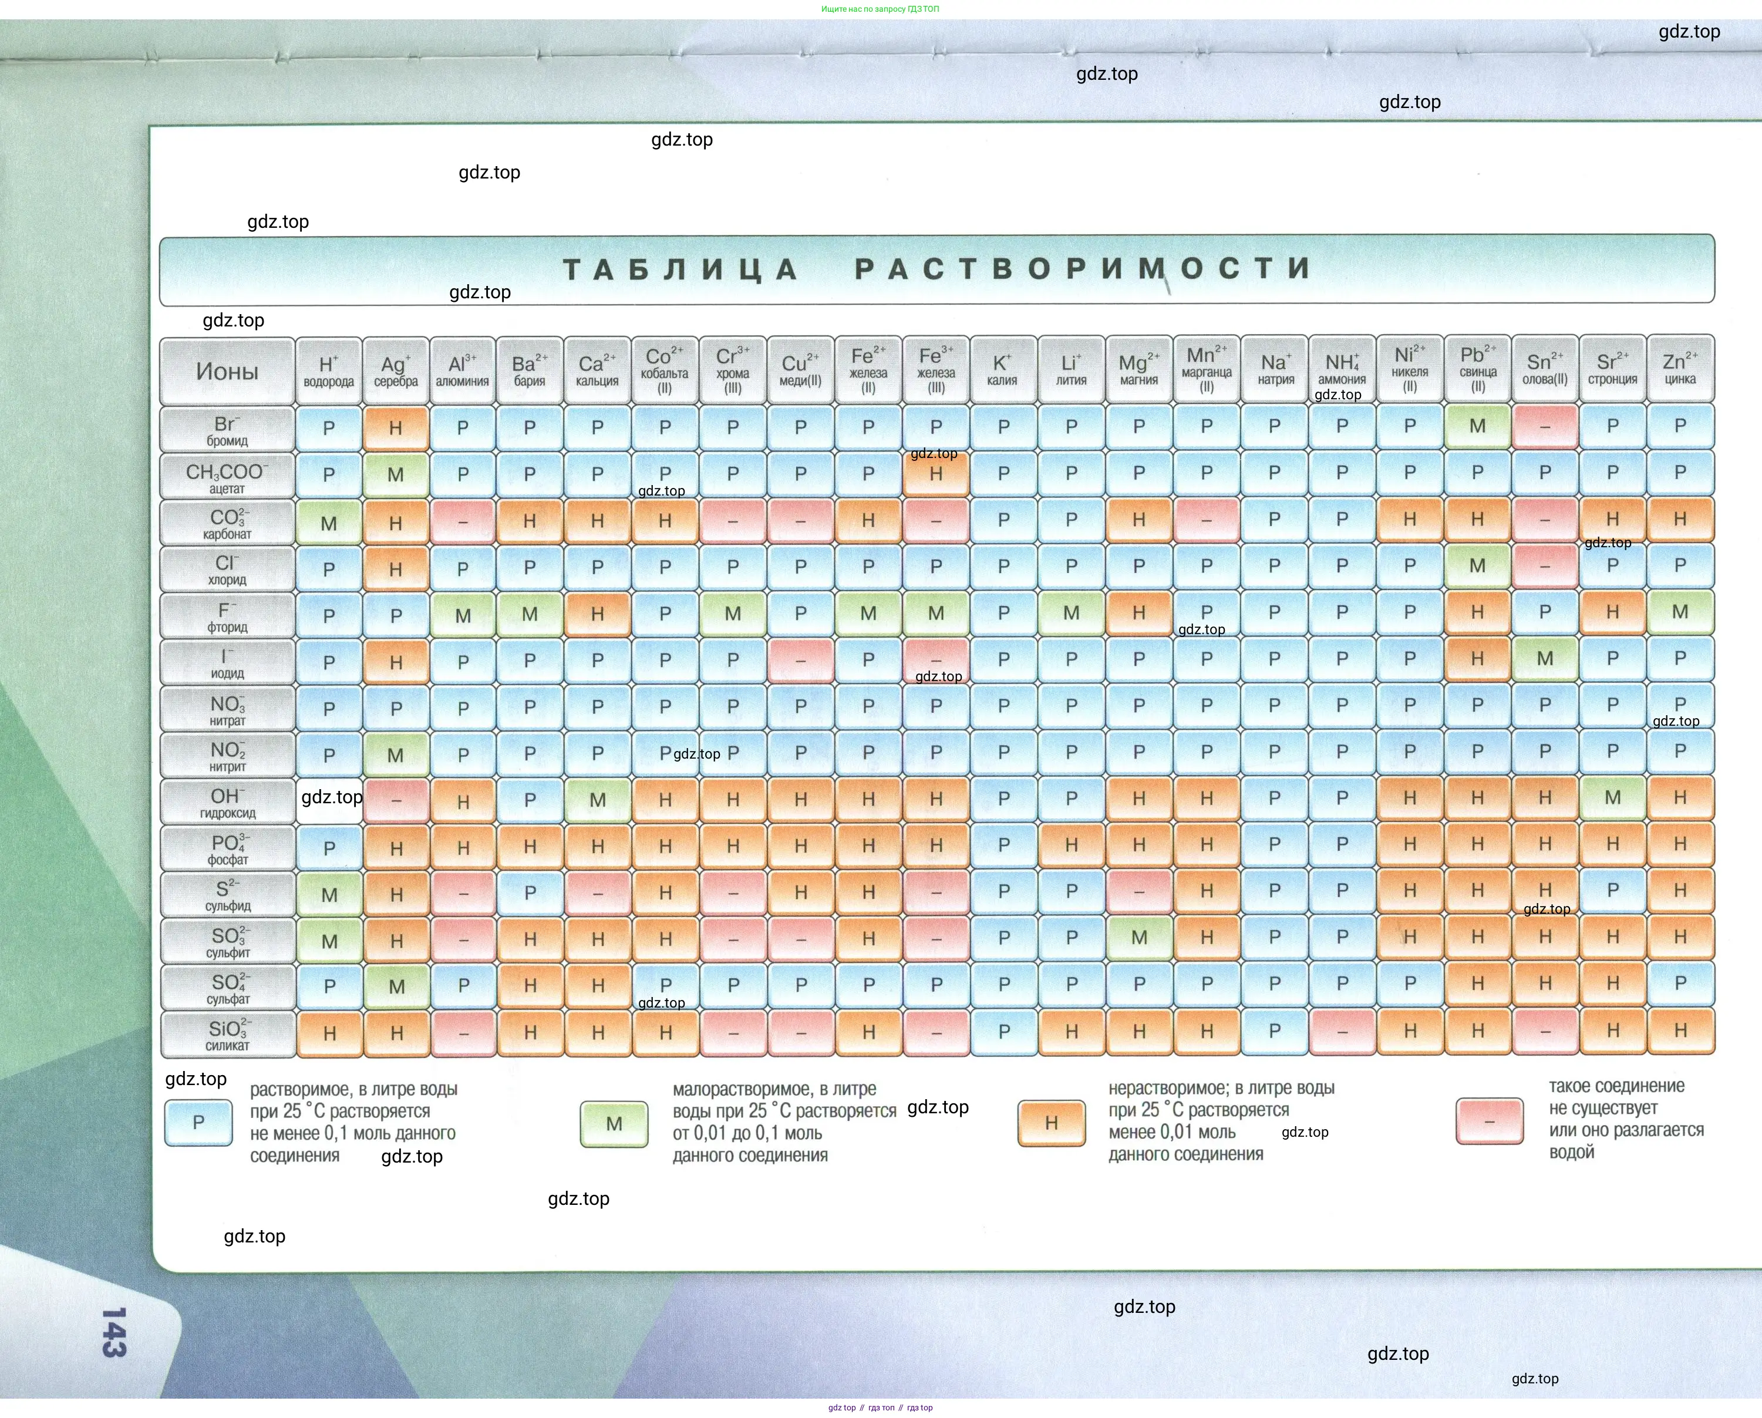Click the orange 'Н' legend swatch

click(1051, 1123)
